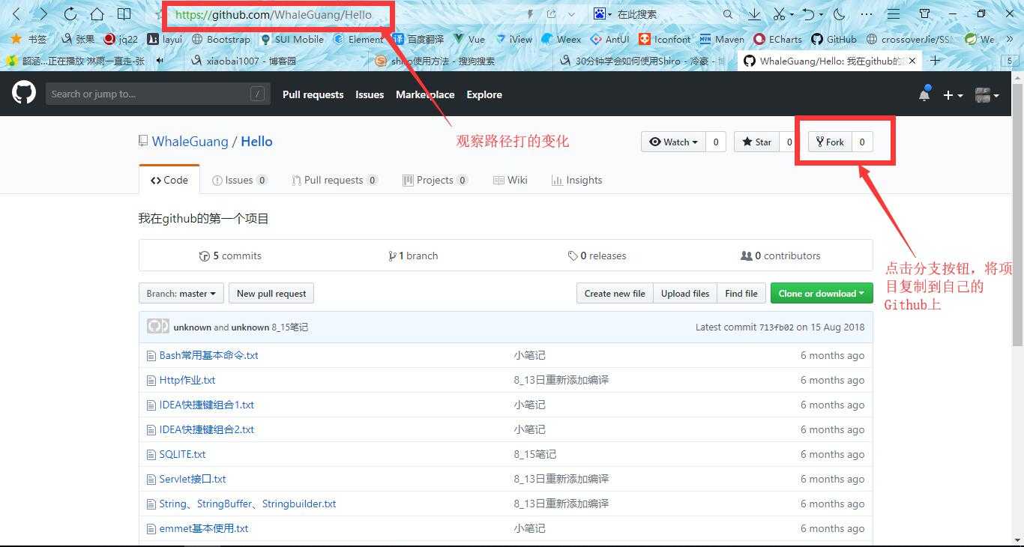The image size is (1024, 547).
Task: Switch to the Code tab
Action: pyautogui.click(x=169, y=180)
